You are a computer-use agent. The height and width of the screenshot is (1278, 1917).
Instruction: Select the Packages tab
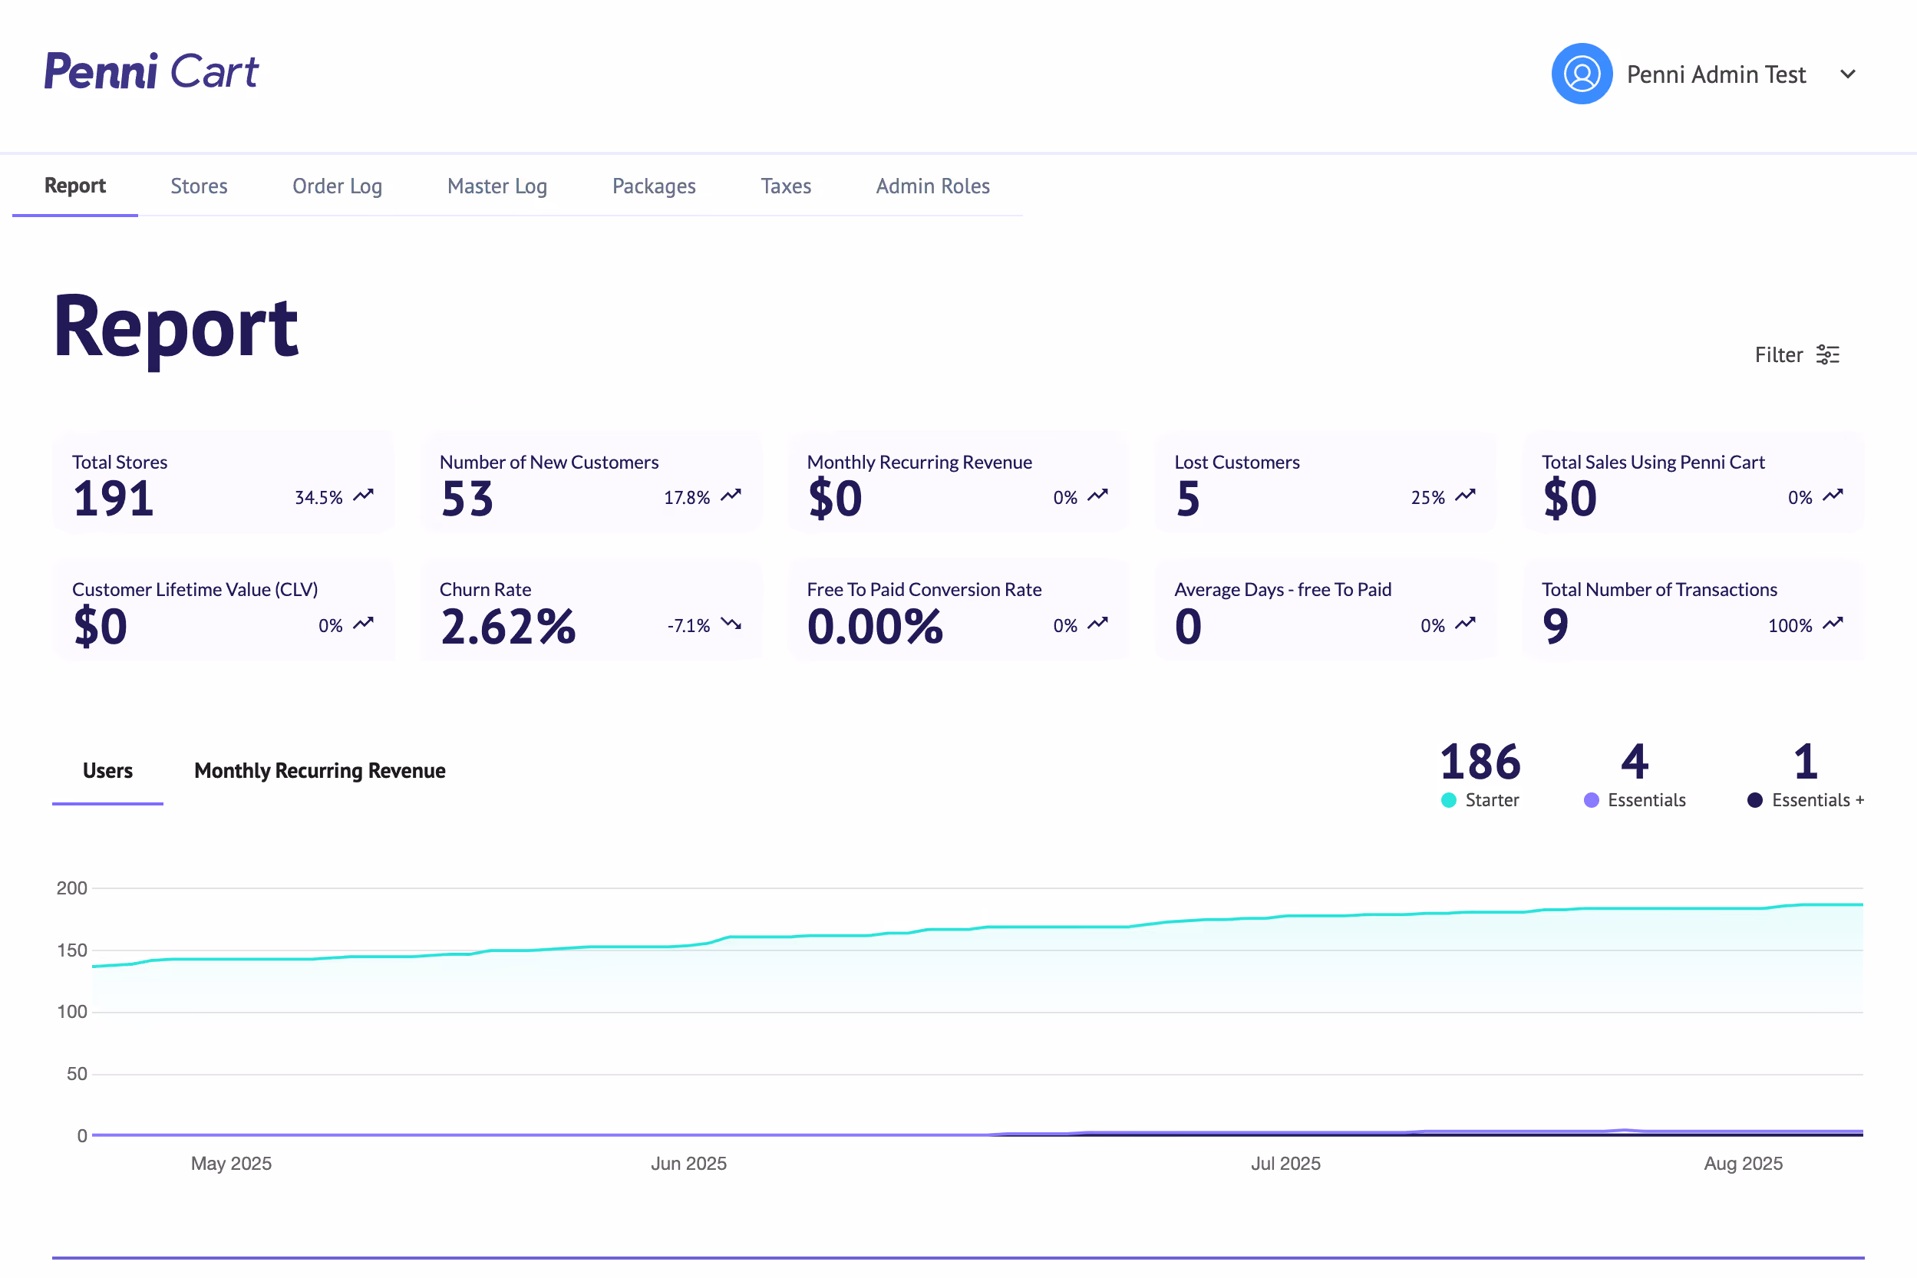coord(654,186)
